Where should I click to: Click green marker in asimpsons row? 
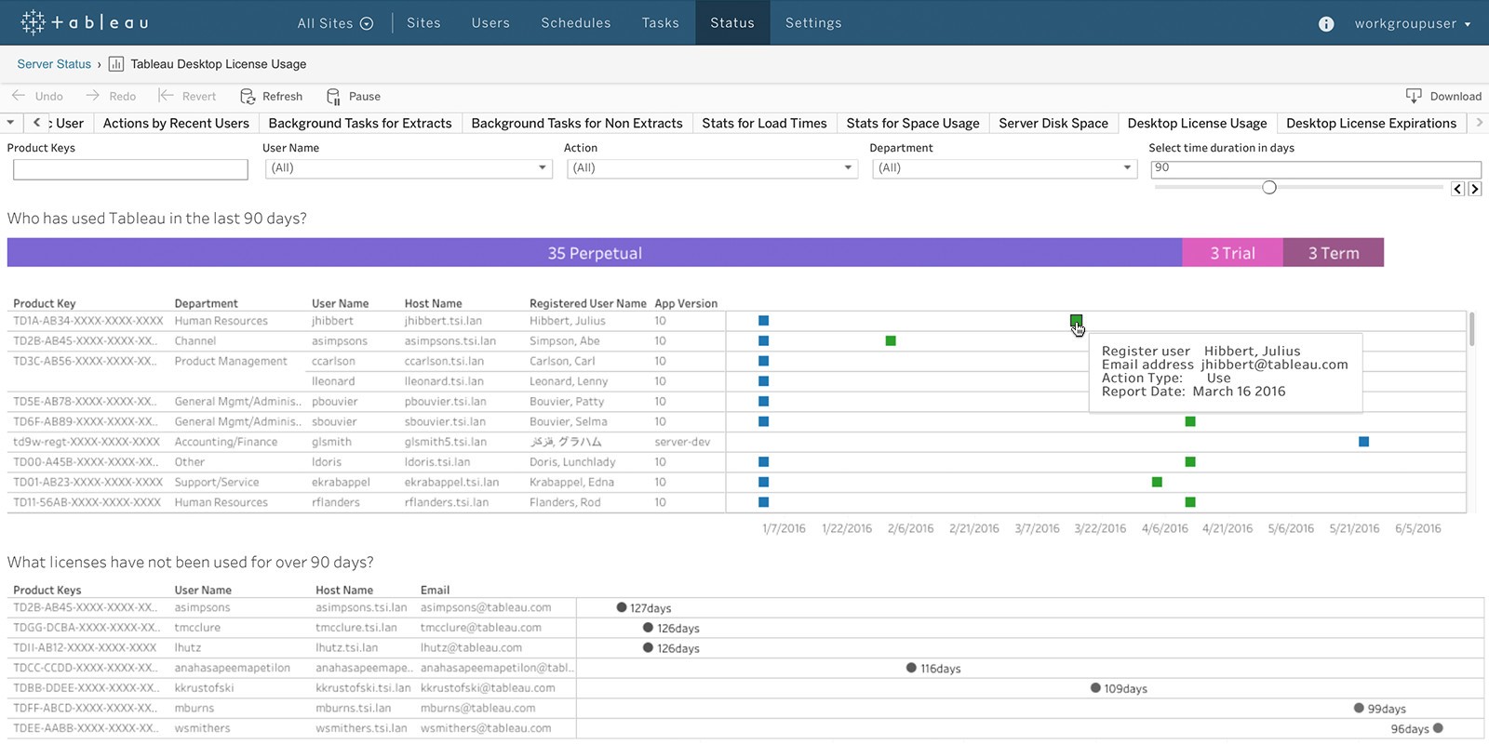point(891,341)
